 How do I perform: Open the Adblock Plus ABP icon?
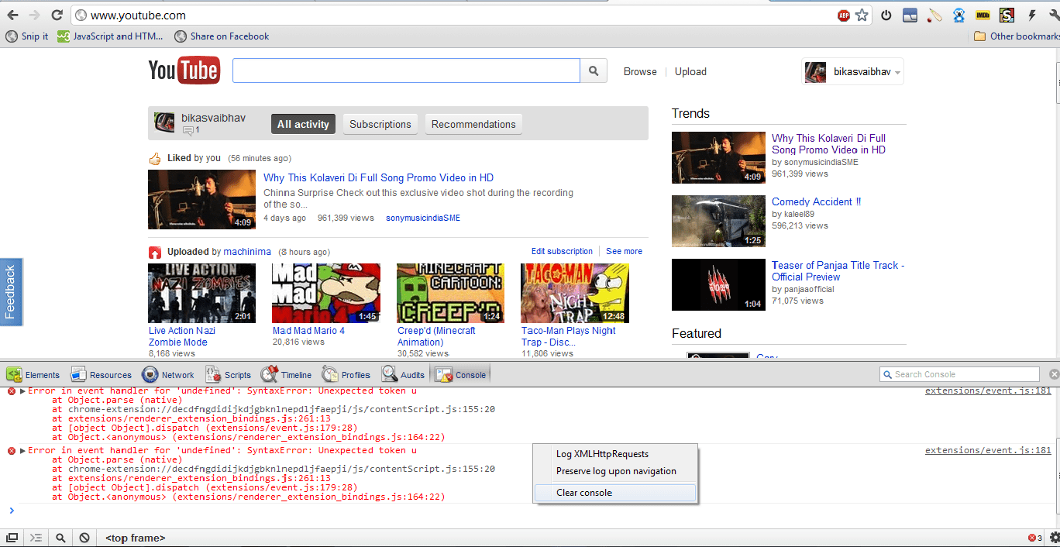[844, 15]
